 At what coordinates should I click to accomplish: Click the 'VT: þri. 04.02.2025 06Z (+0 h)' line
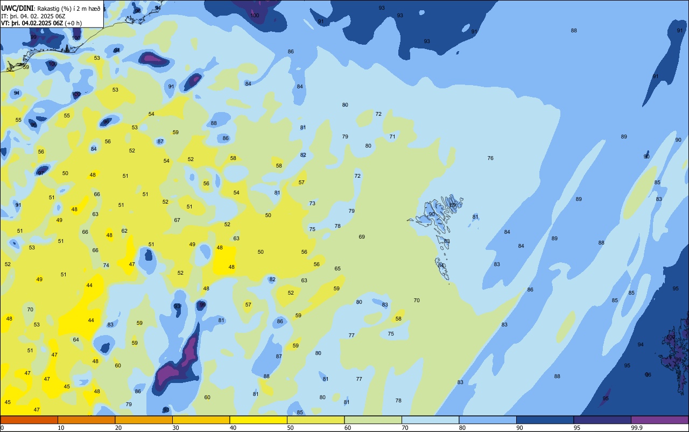[41, 23]
